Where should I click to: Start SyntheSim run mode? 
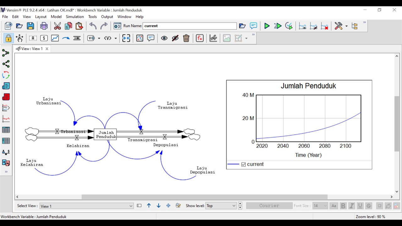(x=278, y=26)
